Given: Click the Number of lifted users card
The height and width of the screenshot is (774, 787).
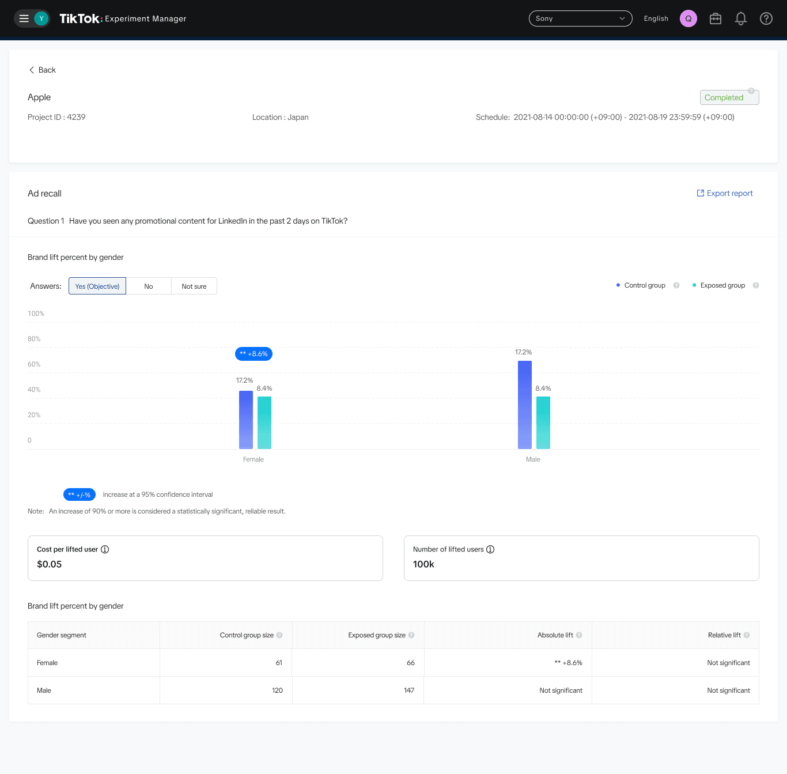Looking at the screenshot, I should click(581, 558).
